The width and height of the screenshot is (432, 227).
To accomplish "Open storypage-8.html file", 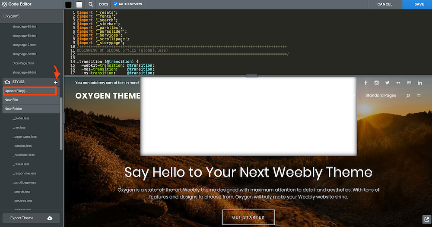I will [x=24, y=54].
